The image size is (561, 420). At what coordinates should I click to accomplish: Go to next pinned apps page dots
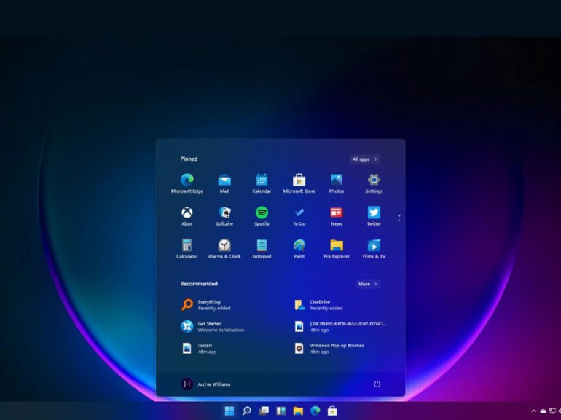point(399,218)
